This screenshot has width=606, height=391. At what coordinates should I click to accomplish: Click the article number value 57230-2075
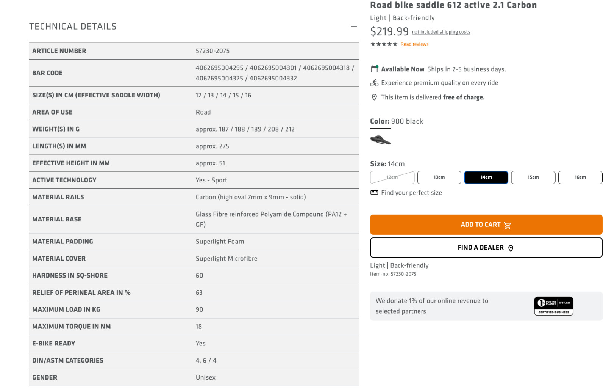(212, 51)
